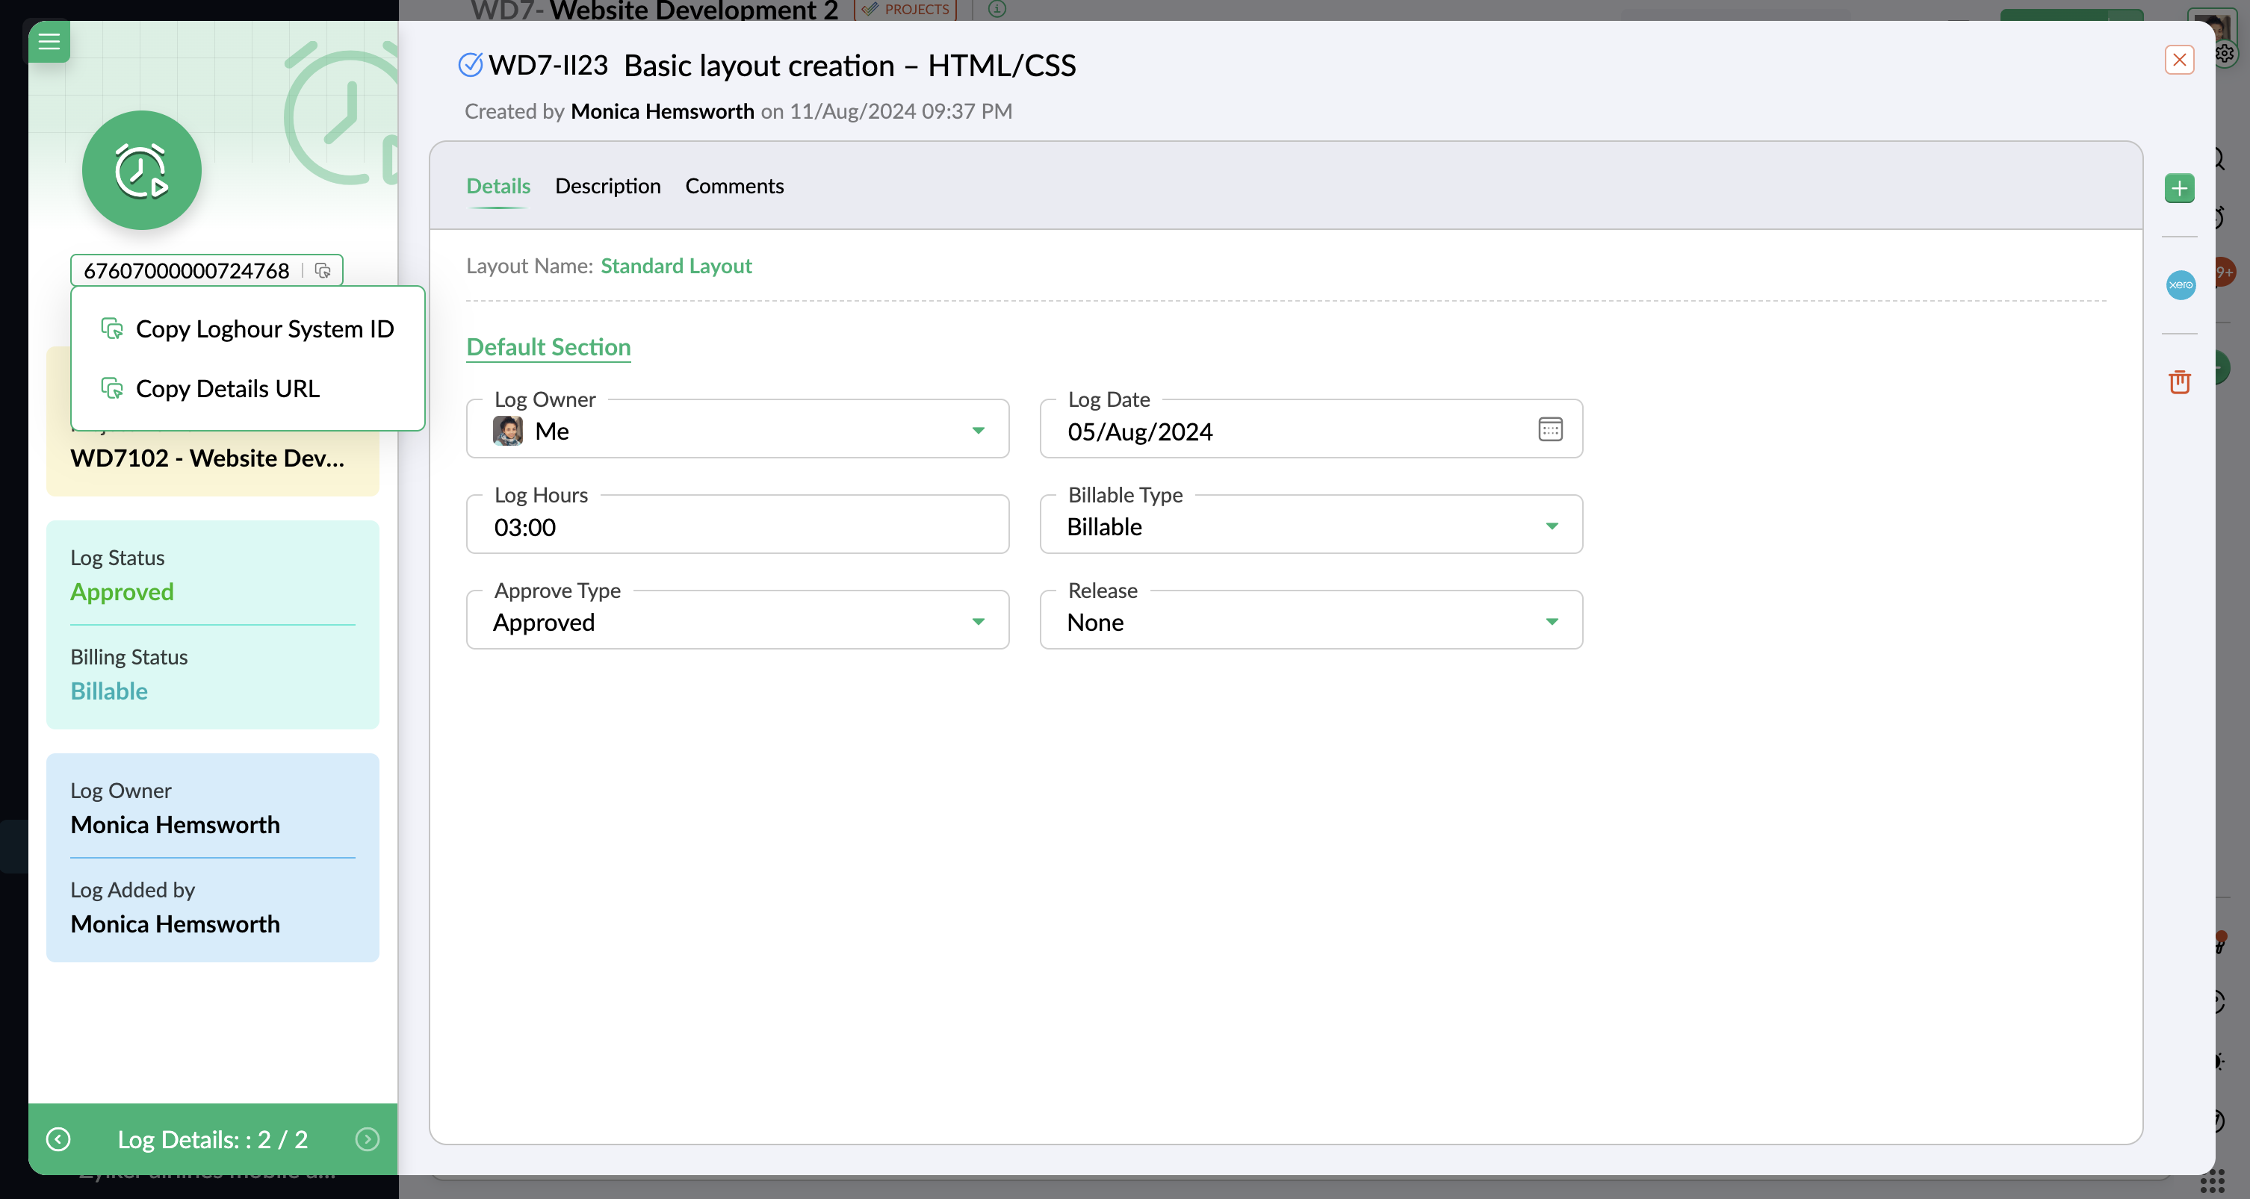Screen dimensions: 2250x1199
Task: Switch to the Description tab
Action: pyautogui.click(x=607, y=186)
